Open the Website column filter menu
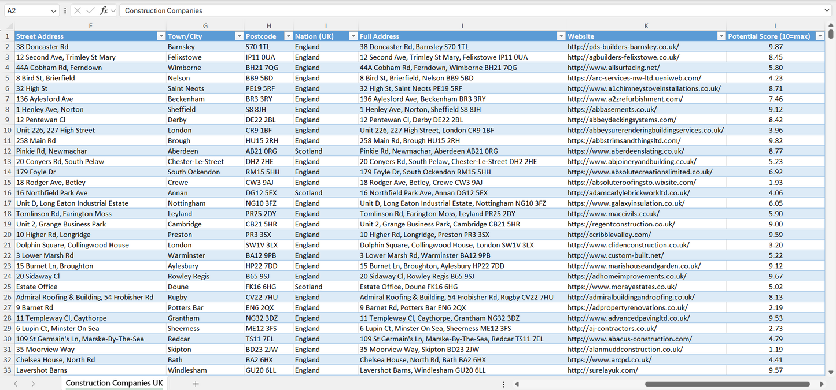 (721, 36)
